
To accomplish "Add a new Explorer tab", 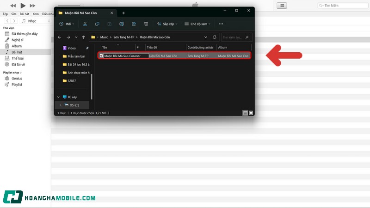I will coord(123,13).
